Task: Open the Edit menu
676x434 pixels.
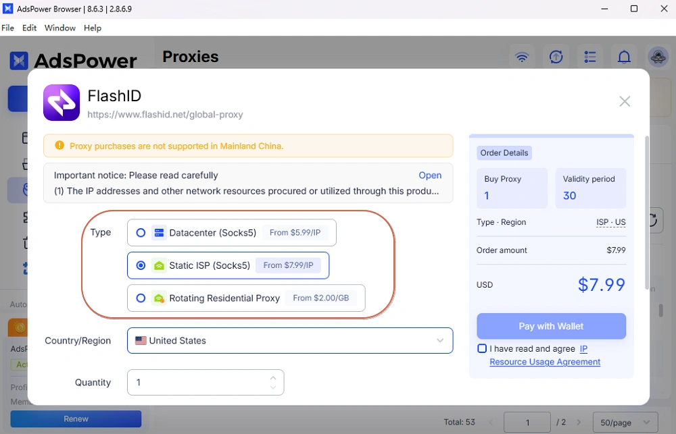Action: pos(29,28)
